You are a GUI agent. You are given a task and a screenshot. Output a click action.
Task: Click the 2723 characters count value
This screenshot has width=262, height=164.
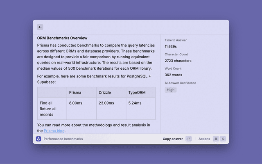[178, 61]
